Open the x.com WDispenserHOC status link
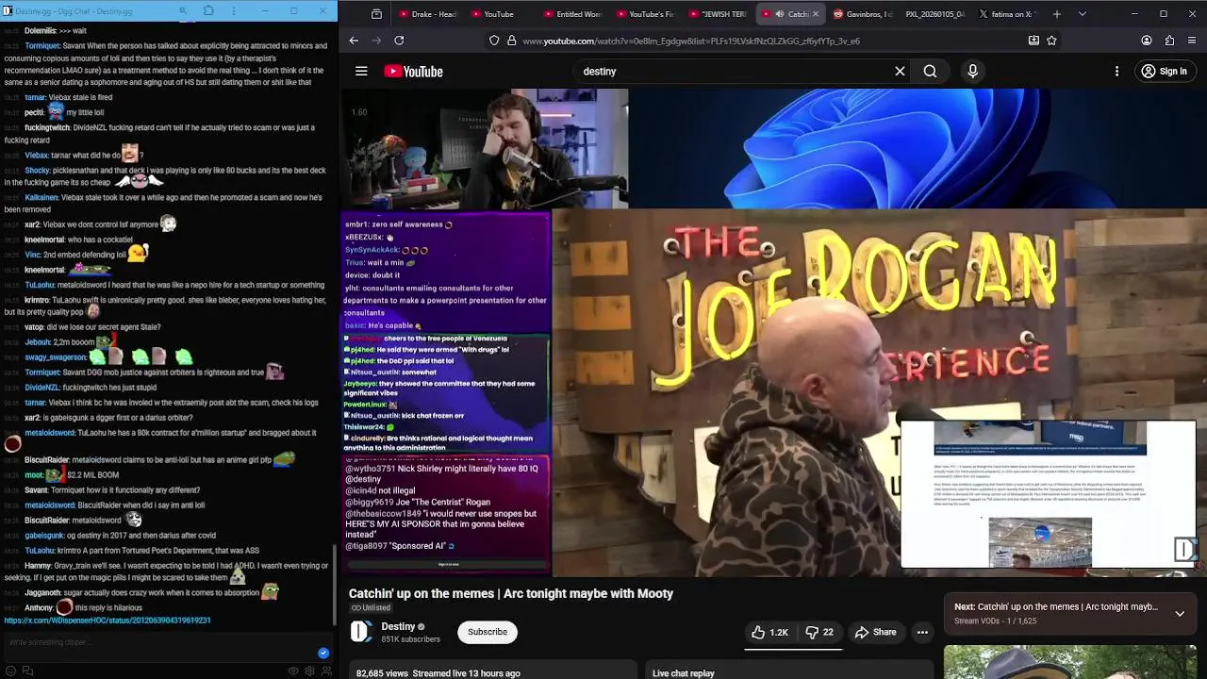The image size is (1207, 679). pyautogui.click(x=107, y=621)
